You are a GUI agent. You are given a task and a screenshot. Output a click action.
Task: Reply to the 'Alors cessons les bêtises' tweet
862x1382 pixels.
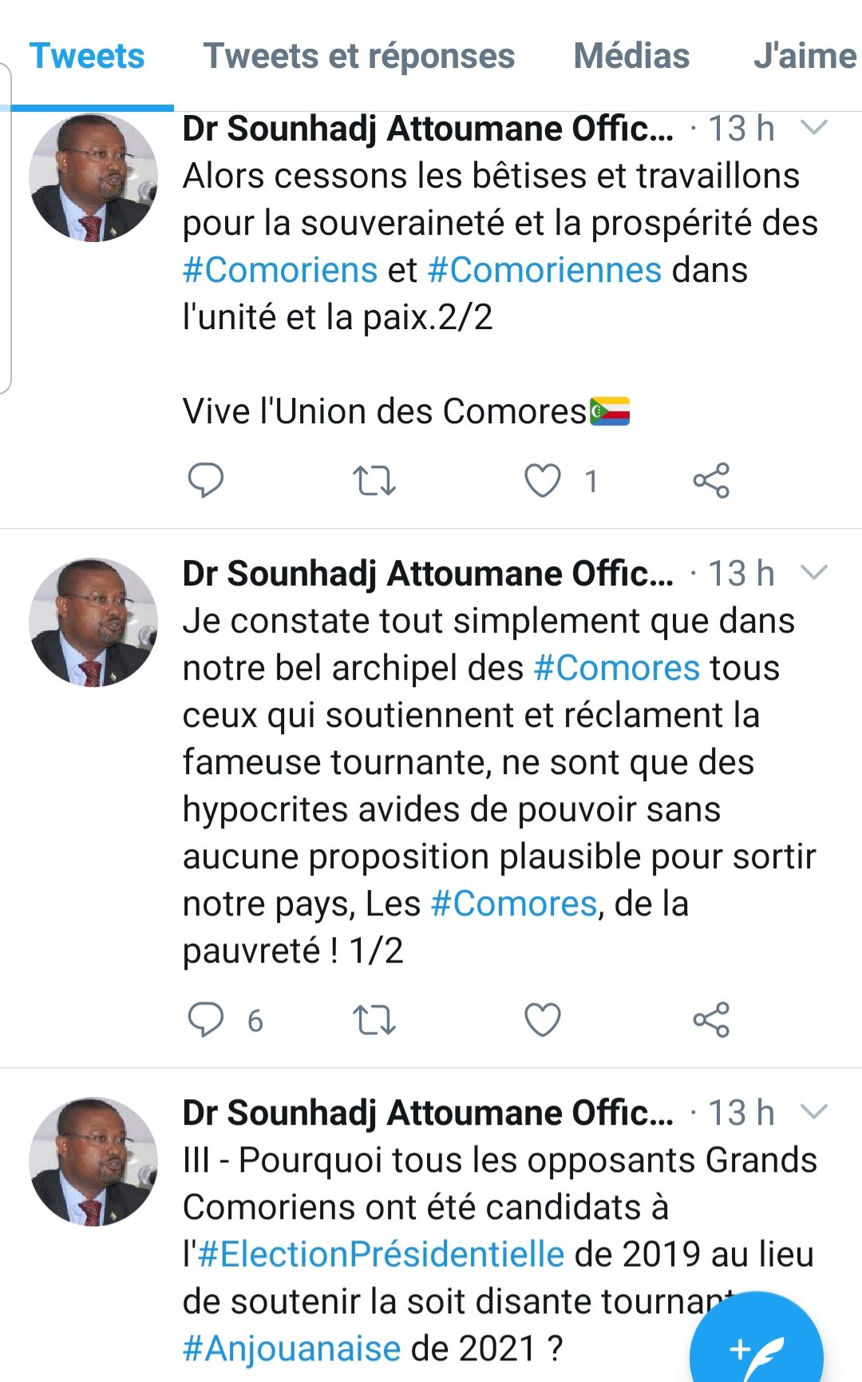205,480
